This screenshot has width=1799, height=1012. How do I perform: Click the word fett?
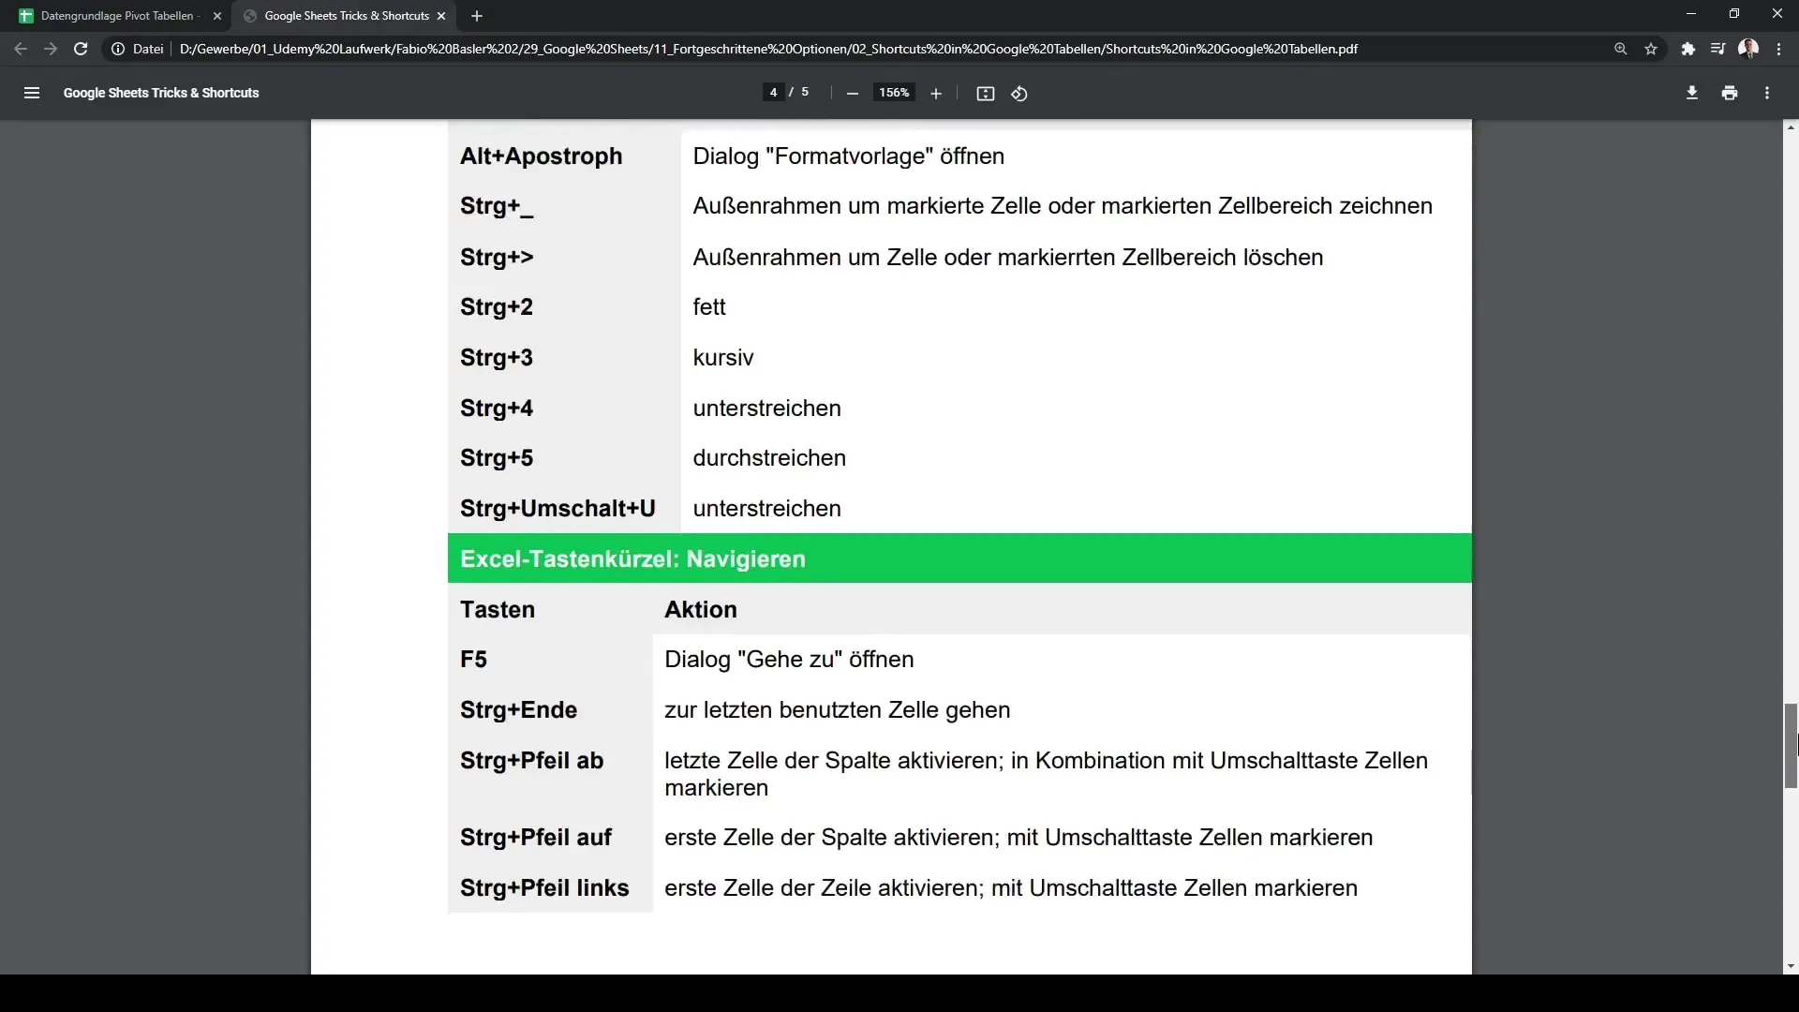709,306
